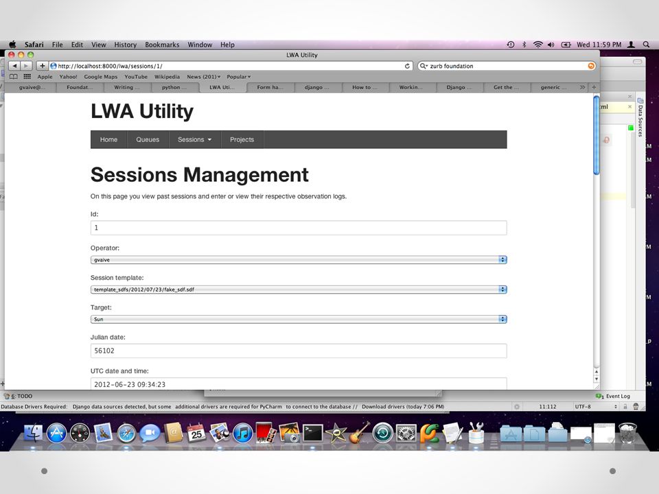
Task: Reload the page using the refresh icon
Action: (x=407, y=66)
